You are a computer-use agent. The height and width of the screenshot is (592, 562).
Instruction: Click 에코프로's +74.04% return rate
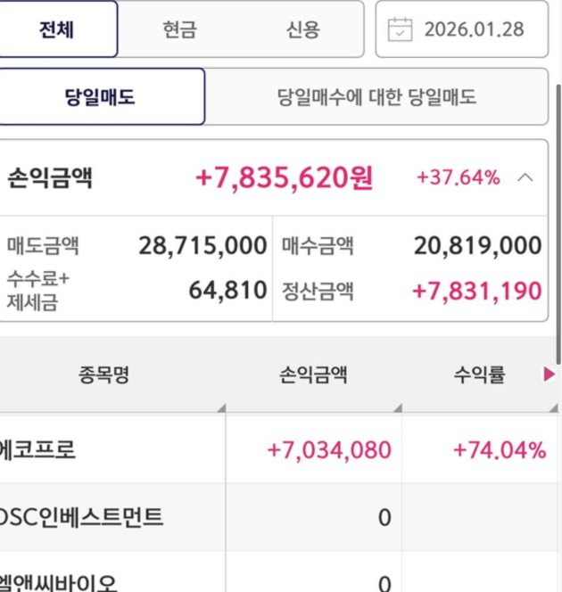click(499, 450)
